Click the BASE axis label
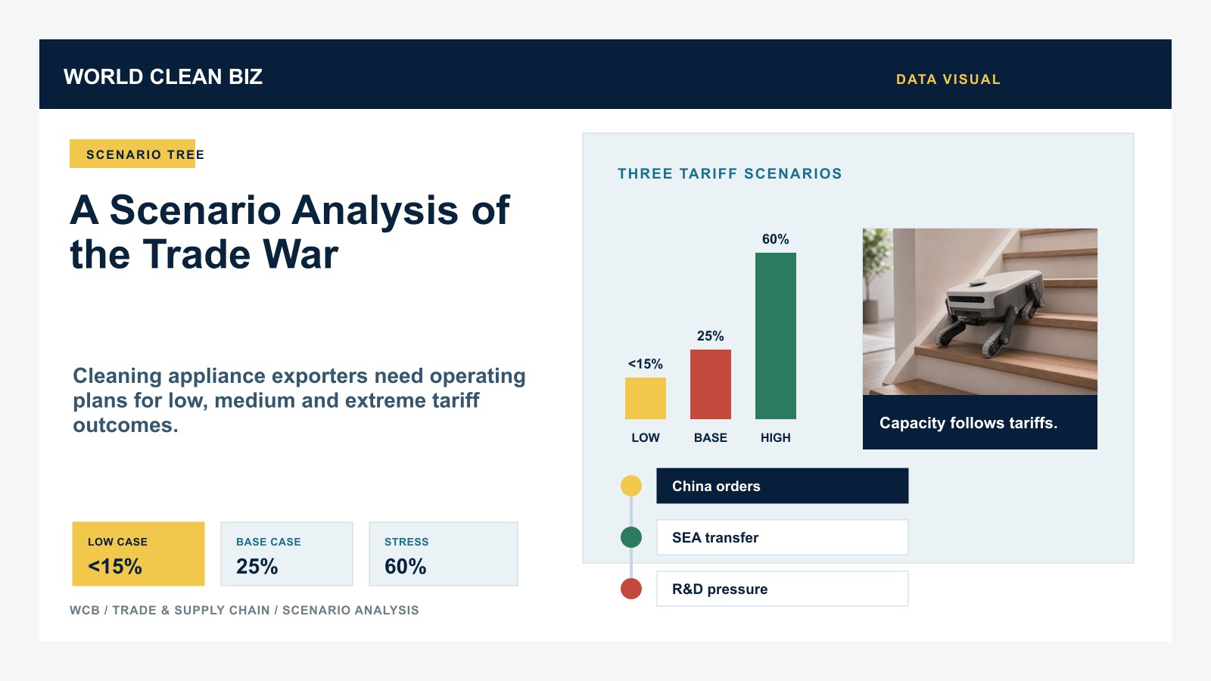Screen dimensions: 1211x681 coord(711,437)
